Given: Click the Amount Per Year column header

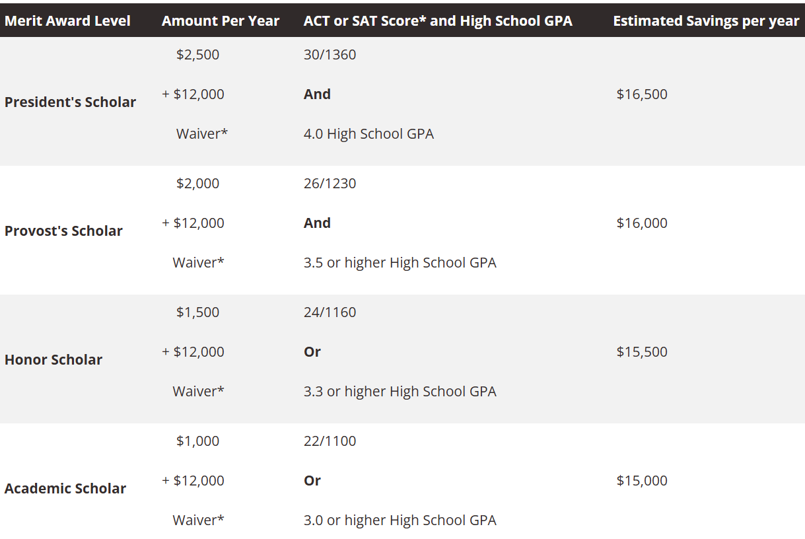Looking at the screenshot, I should (221, 21).
